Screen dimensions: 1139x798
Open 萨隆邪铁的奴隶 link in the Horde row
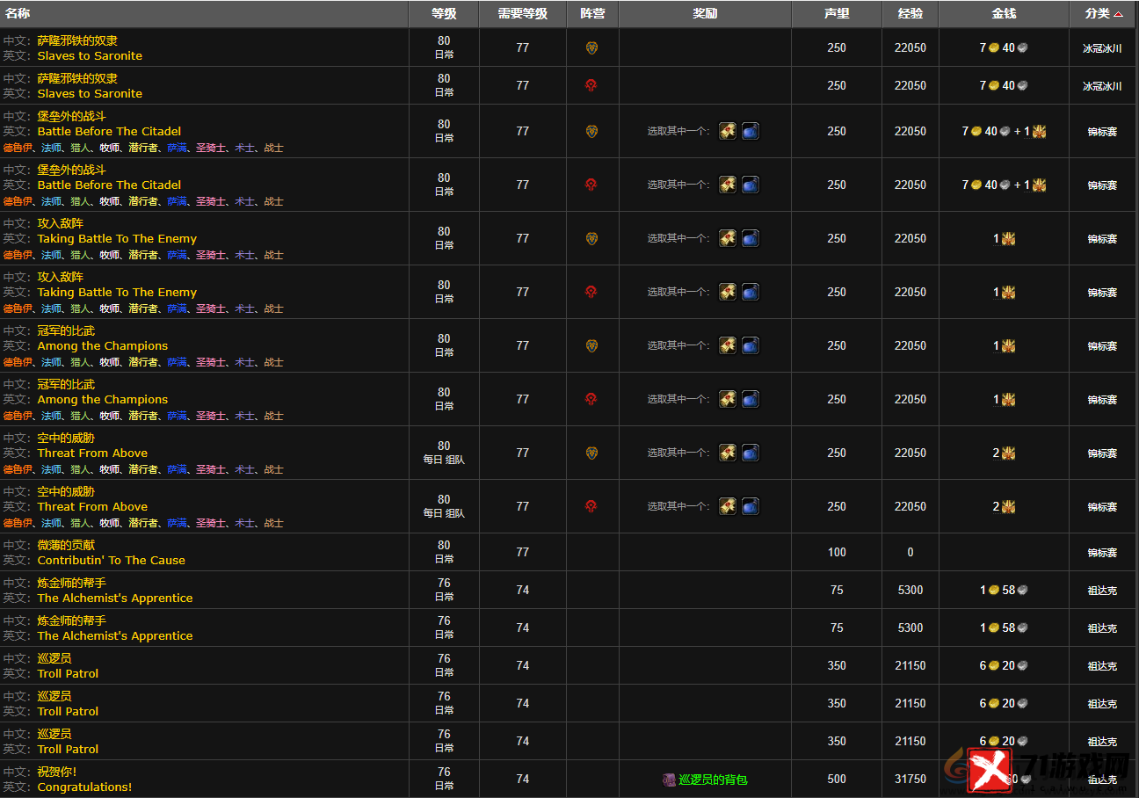[x=77, y=78]
